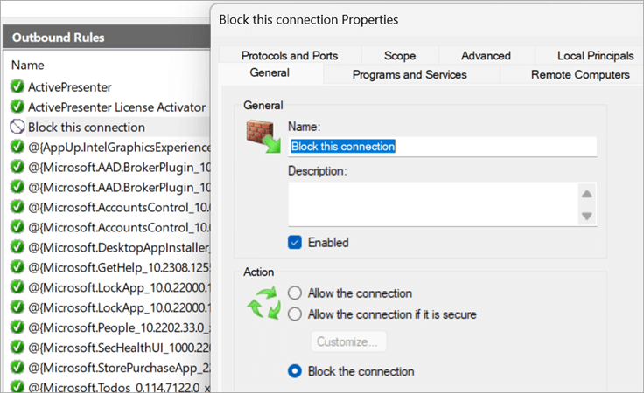Click the Name column header

tap(27, 65)
